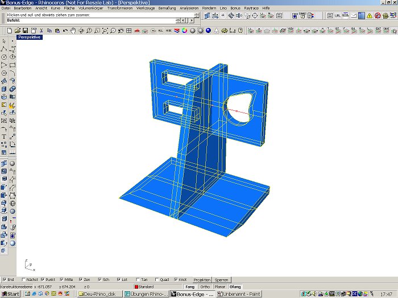Uncheck the Knot object snap
The width and height of the screenshot is (398, 298).
click(x=176, y=280)
